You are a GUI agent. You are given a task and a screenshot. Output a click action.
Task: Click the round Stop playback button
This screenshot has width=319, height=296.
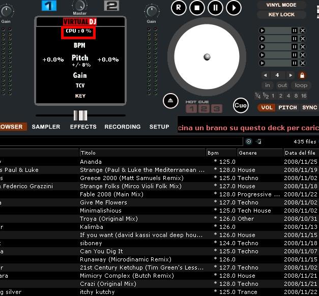click(x=197, y=7)
